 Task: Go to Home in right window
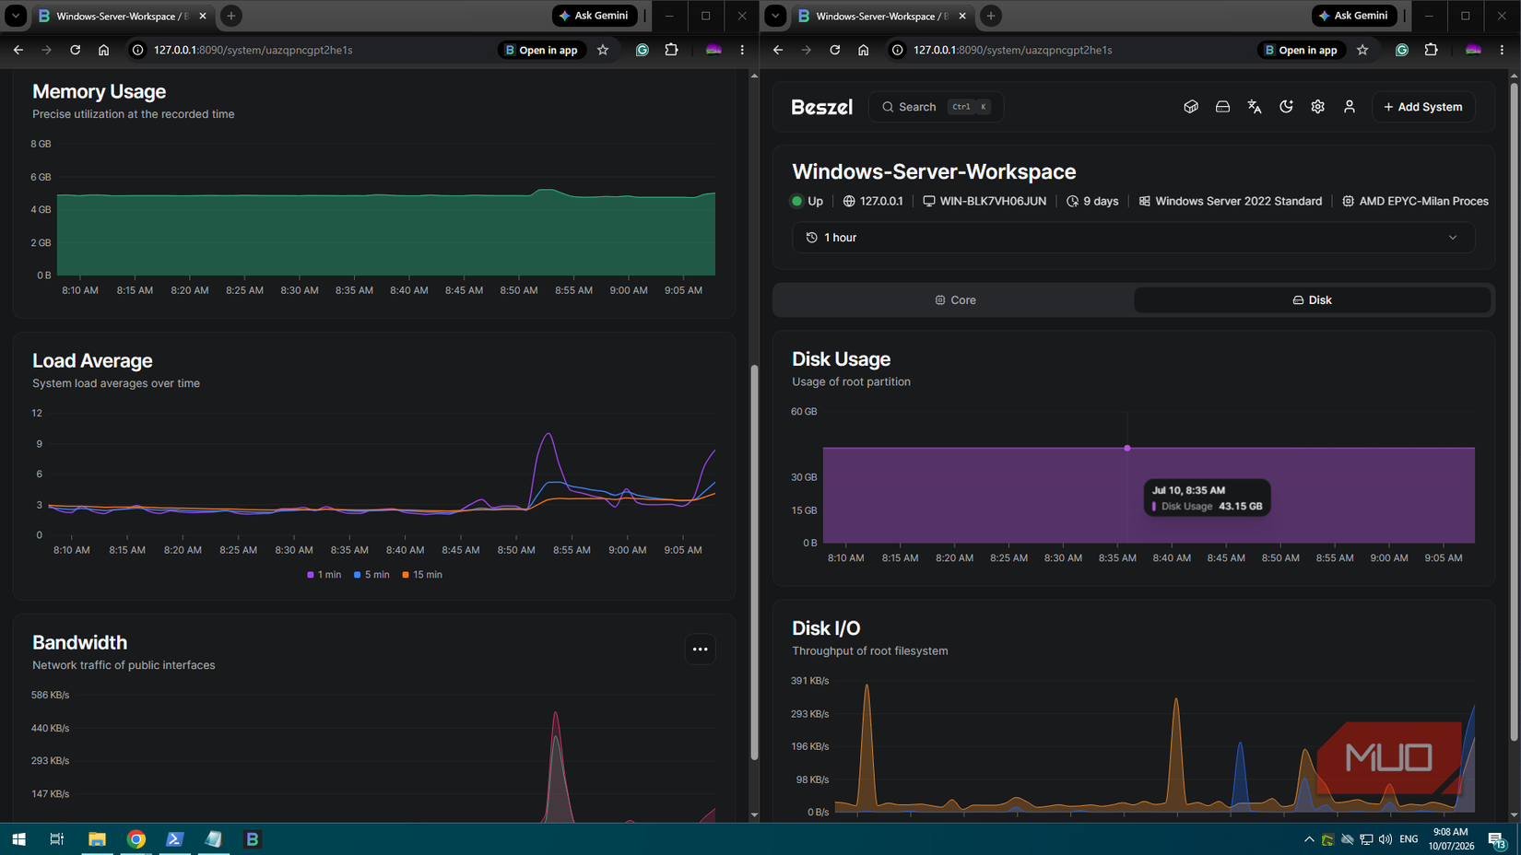pyautogui.click(x=863, y=50)
